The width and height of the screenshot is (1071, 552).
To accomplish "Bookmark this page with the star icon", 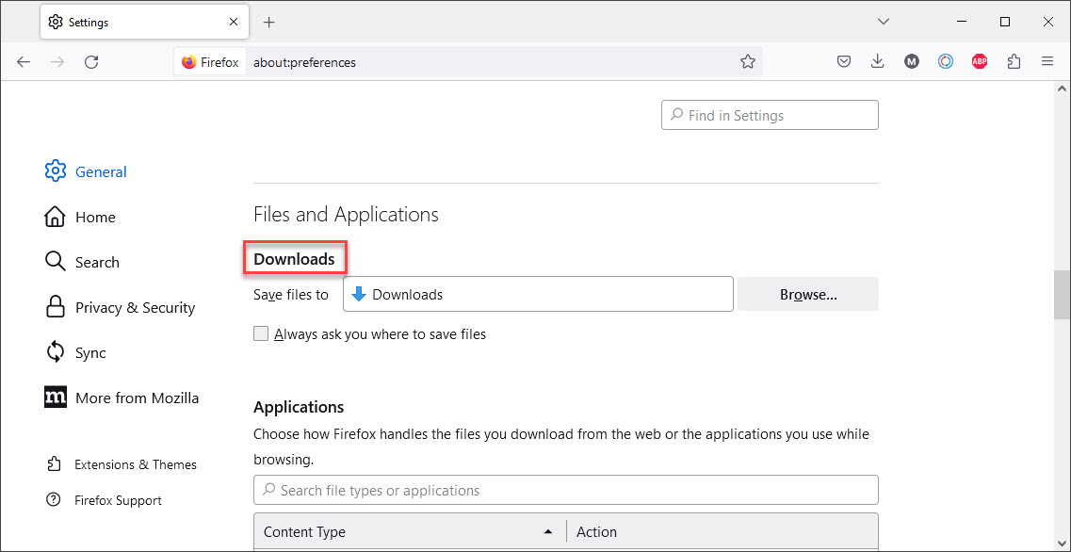I will pyautogui.click(x=748, y=61).
